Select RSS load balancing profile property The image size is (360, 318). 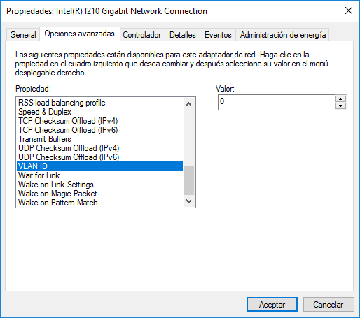[100, 103]
